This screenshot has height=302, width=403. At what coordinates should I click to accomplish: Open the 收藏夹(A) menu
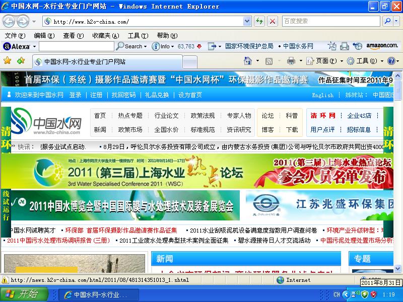pos(106,35)
